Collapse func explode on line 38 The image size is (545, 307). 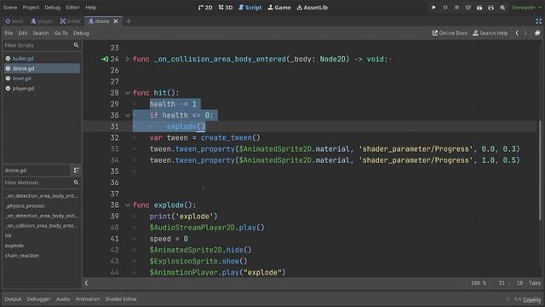click(128, 205)
